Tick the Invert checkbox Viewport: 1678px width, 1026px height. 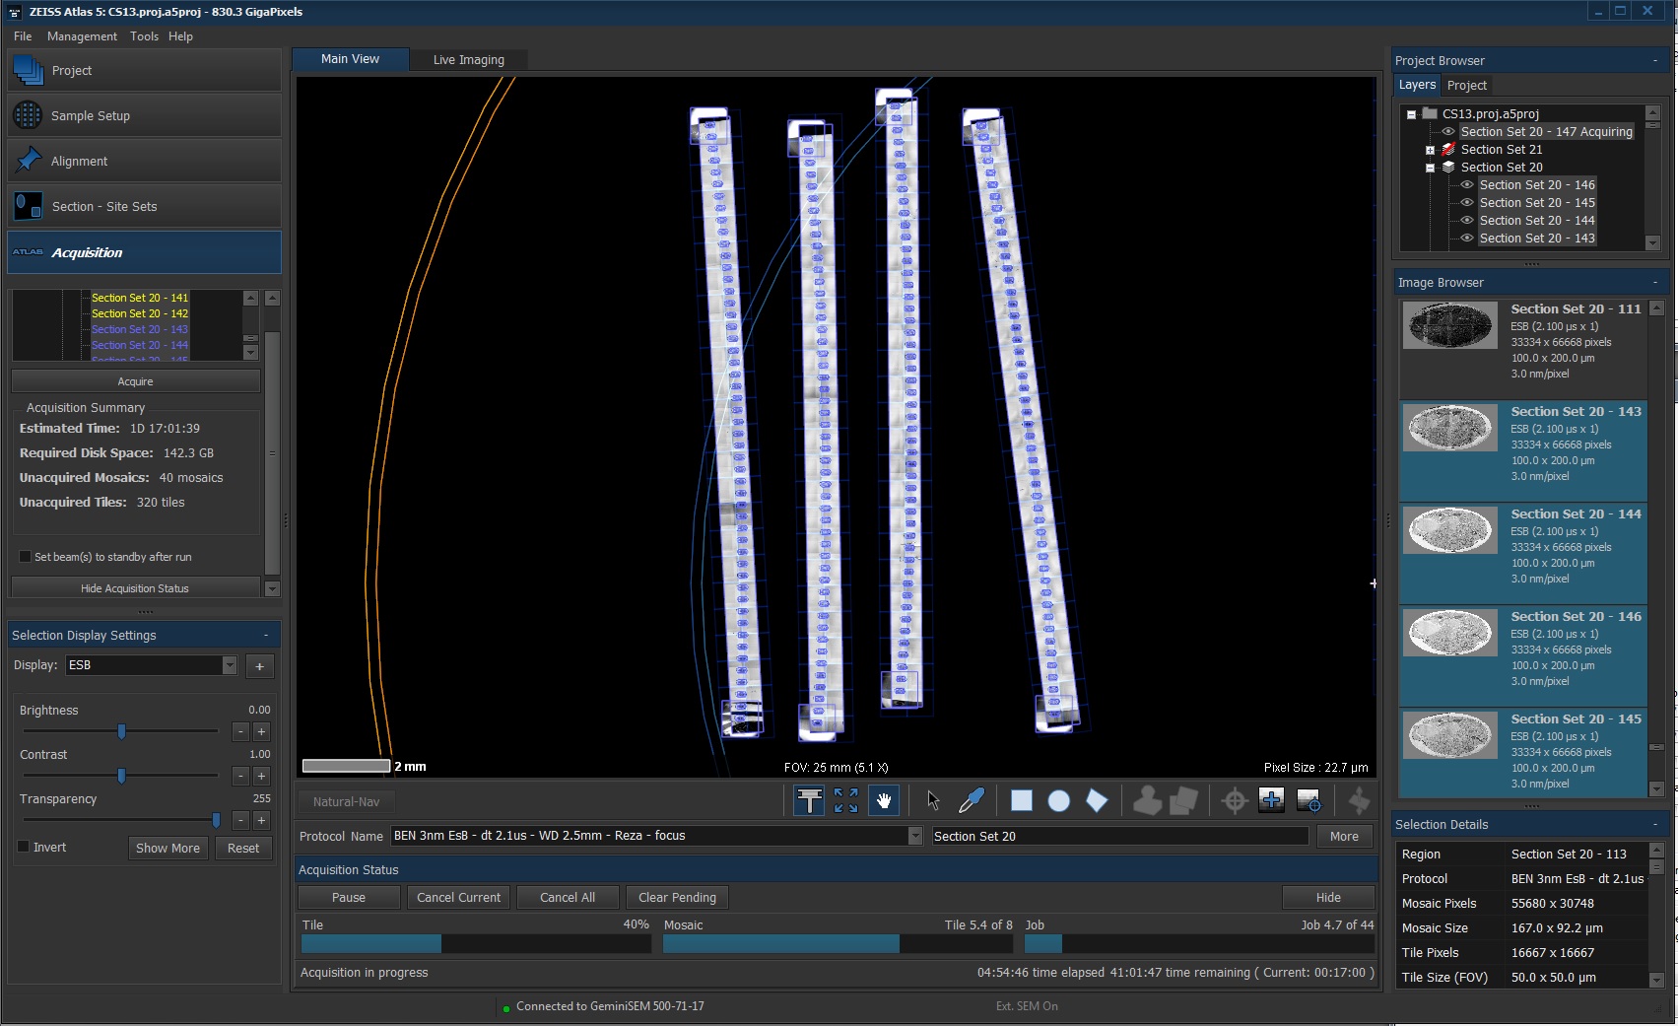click(x=24, y=847)
